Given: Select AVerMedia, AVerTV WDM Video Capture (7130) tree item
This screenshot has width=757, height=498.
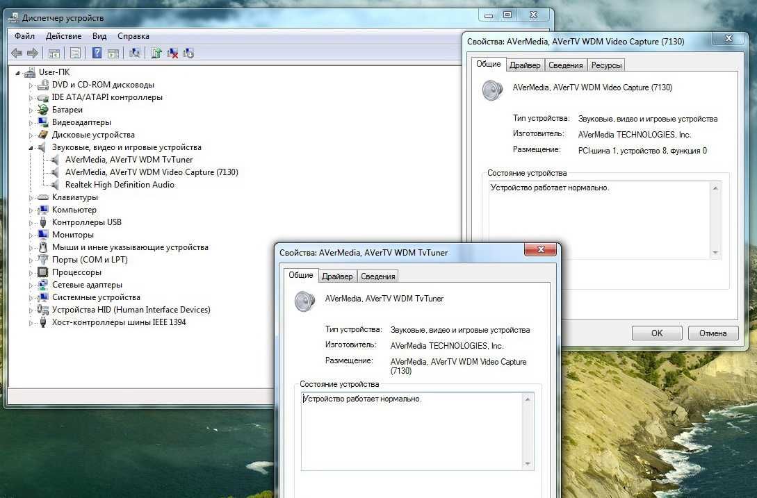Looking at the screenshot, I should 152,172.
